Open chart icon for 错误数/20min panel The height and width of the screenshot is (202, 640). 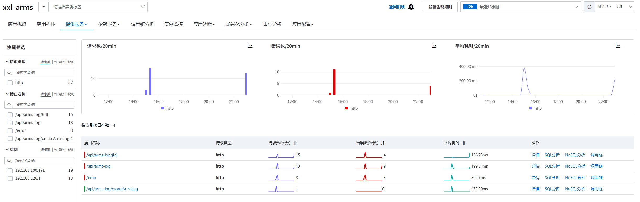[434, 46]
